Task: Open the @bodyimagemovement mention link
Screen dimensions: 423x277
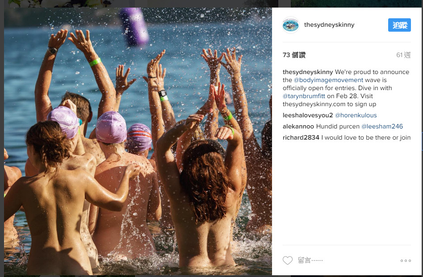Action: (328, 80)
